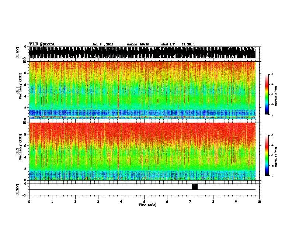This screenshot has width=292, height=226.
Task: Click time axis tick label '1'
Action: click(52, 202)
